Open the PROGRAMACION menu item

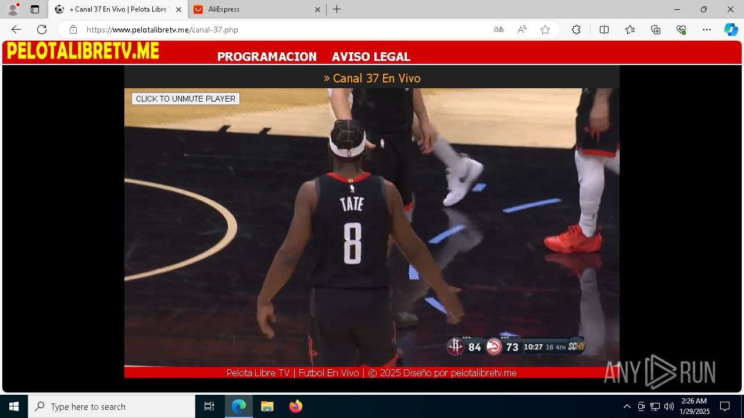tap(267, 56)
